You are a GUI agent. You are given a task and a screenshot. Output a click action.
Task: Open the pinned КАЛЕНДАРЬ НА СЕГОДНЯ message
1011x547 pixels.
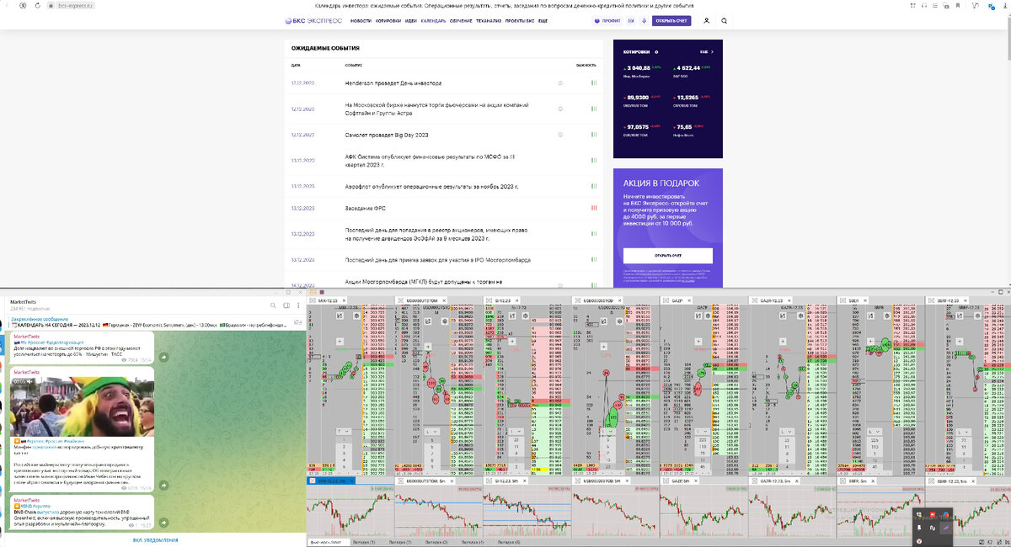pyautogui.click(x=147, y=321)
